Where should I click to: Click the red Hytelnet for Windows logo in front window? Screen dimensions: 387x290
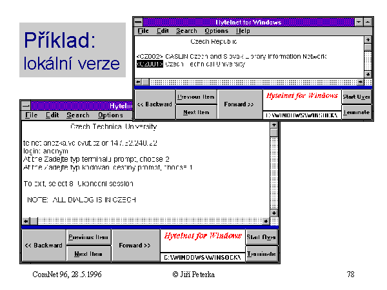click(302, 95)
